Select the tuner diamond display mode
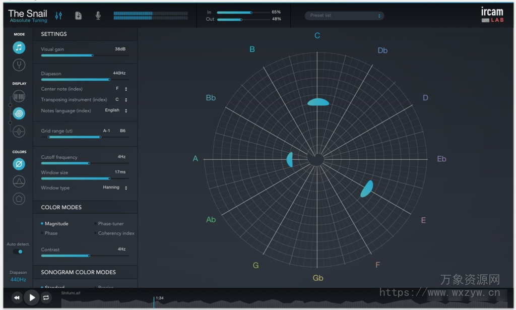The width and height of the screenshot is (516, 310). click(x=18, y=131)
